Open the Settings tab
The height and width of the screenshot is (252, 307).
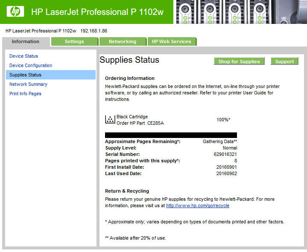(74, 41)
